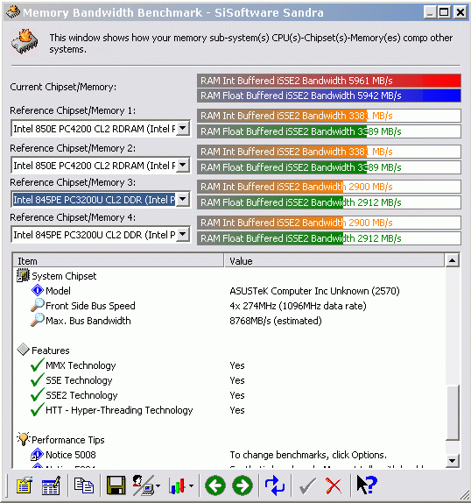Viewport: 471px width, 503px height.
Task: Click green check beside SSE2 Technology
Action: tap(37, 394)
